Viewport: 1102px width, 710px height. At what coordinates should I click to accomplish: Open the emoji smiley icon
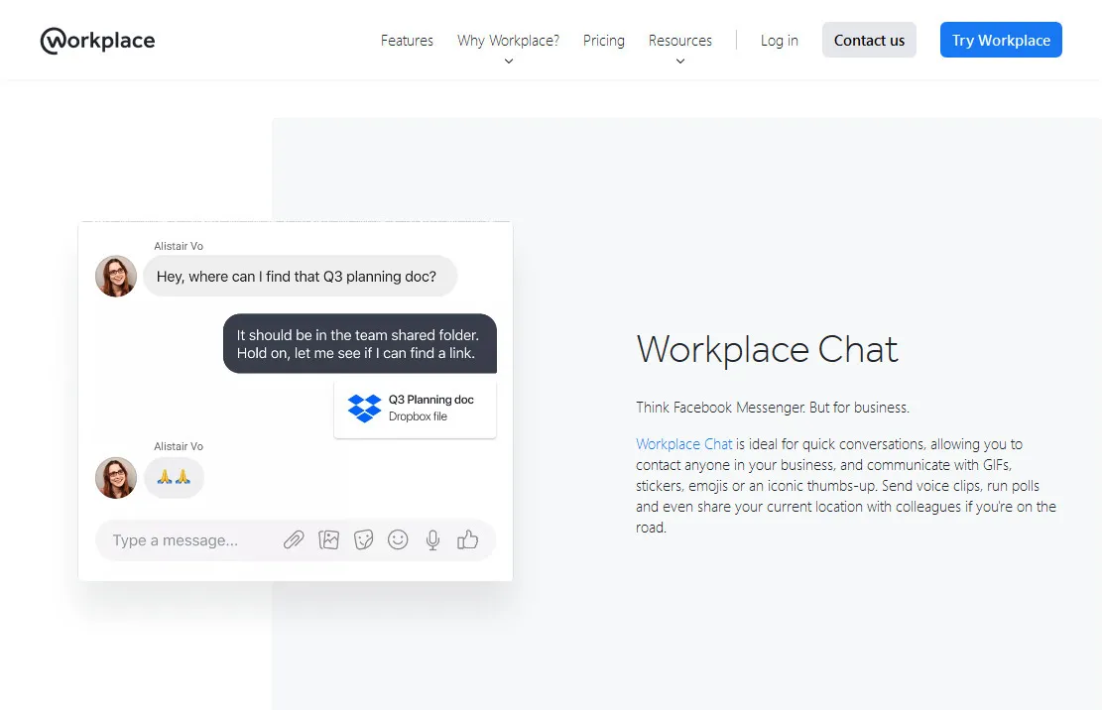click(398, 540)
